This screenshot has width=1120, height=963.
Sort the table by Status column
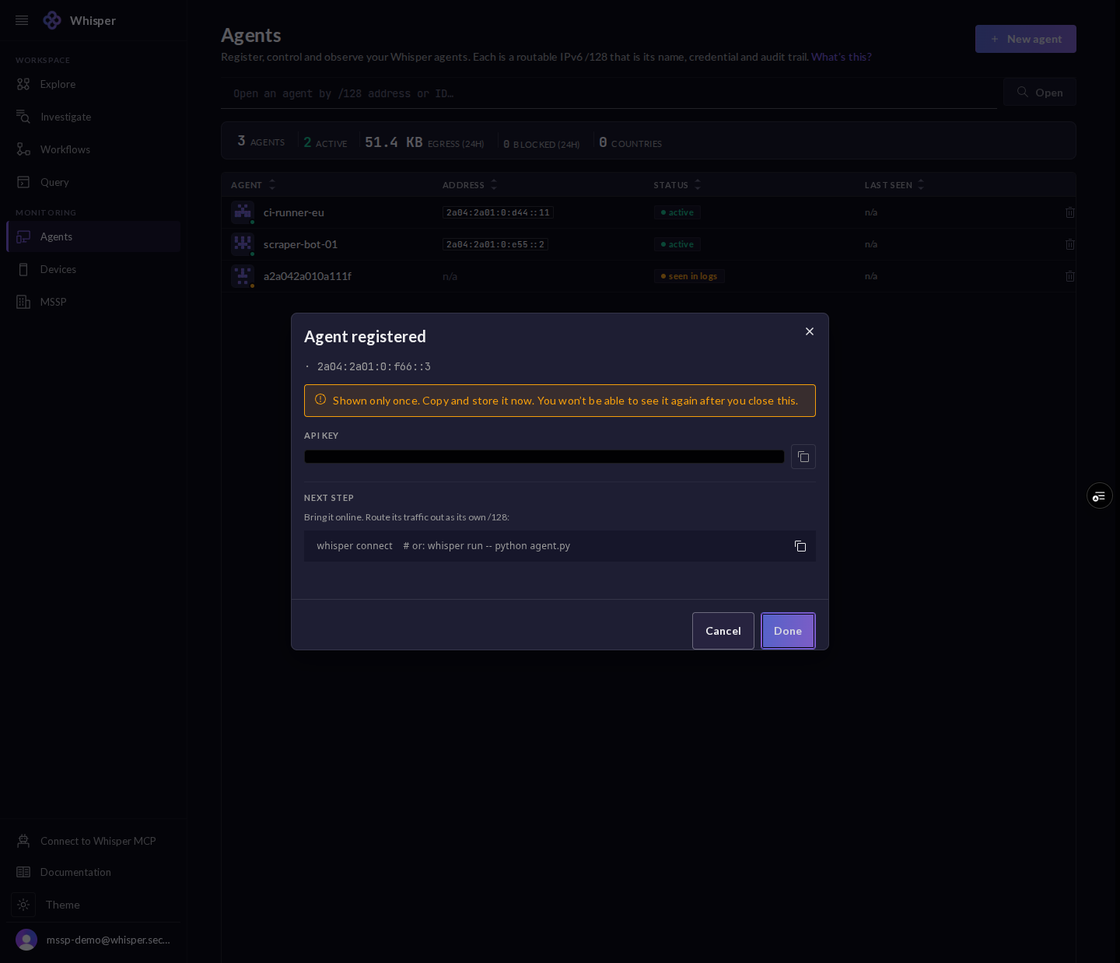(x=677, y=185)
